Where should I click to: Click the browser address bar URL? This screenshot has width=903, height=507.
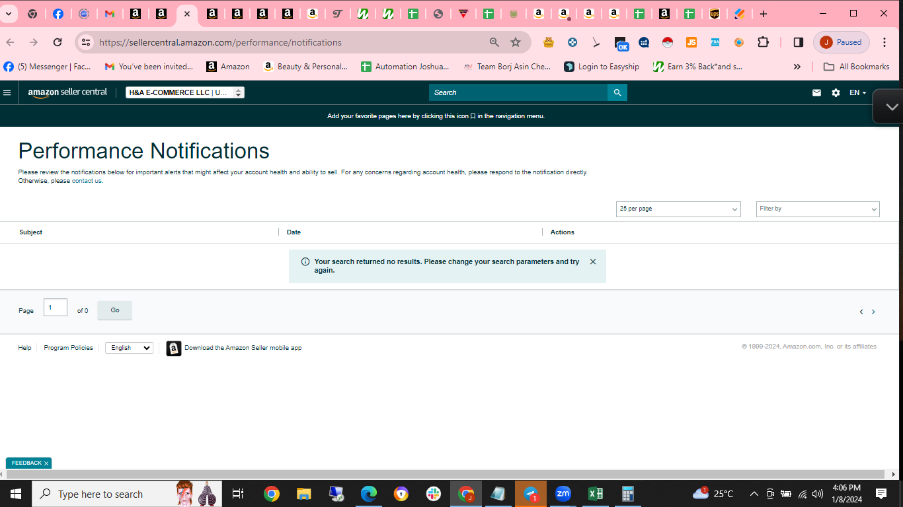[x=220, y=42]
